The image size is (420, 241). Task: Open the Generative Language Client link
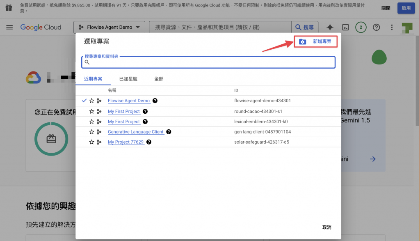tap(135, 132)
